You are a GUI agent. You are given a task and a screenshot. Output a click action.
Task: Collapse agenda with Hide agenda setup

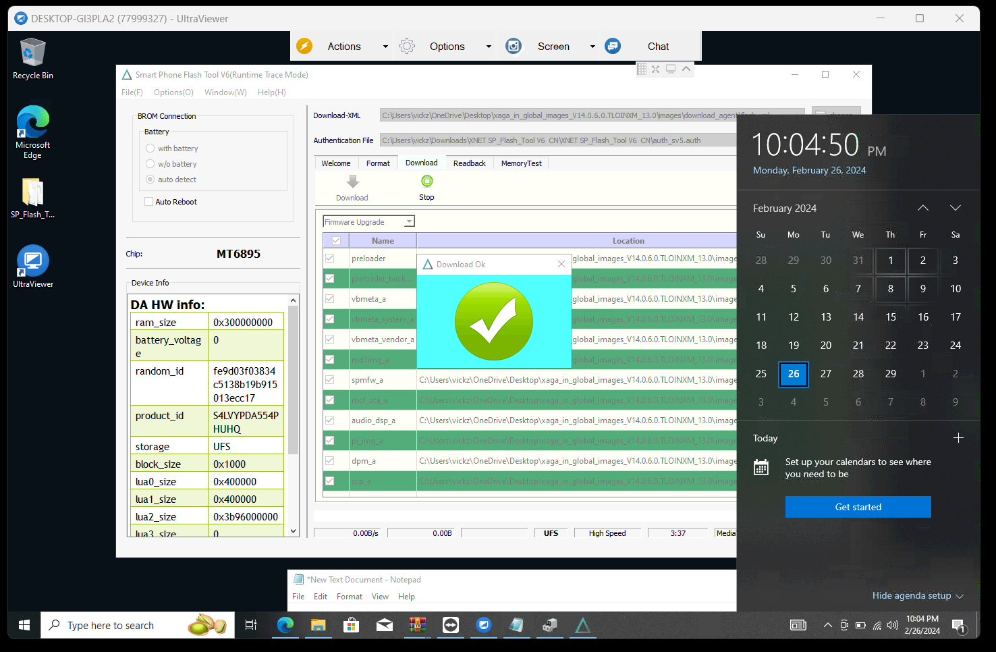(918, 596)
